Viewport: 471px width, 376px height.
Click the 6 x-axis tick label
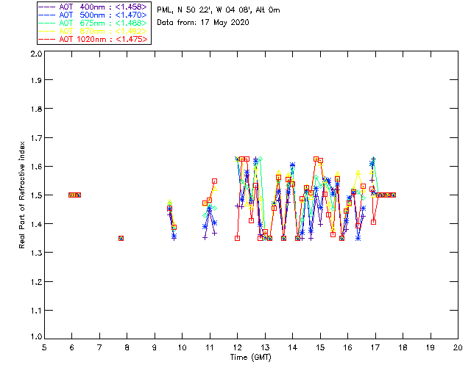tap(72, 347)
